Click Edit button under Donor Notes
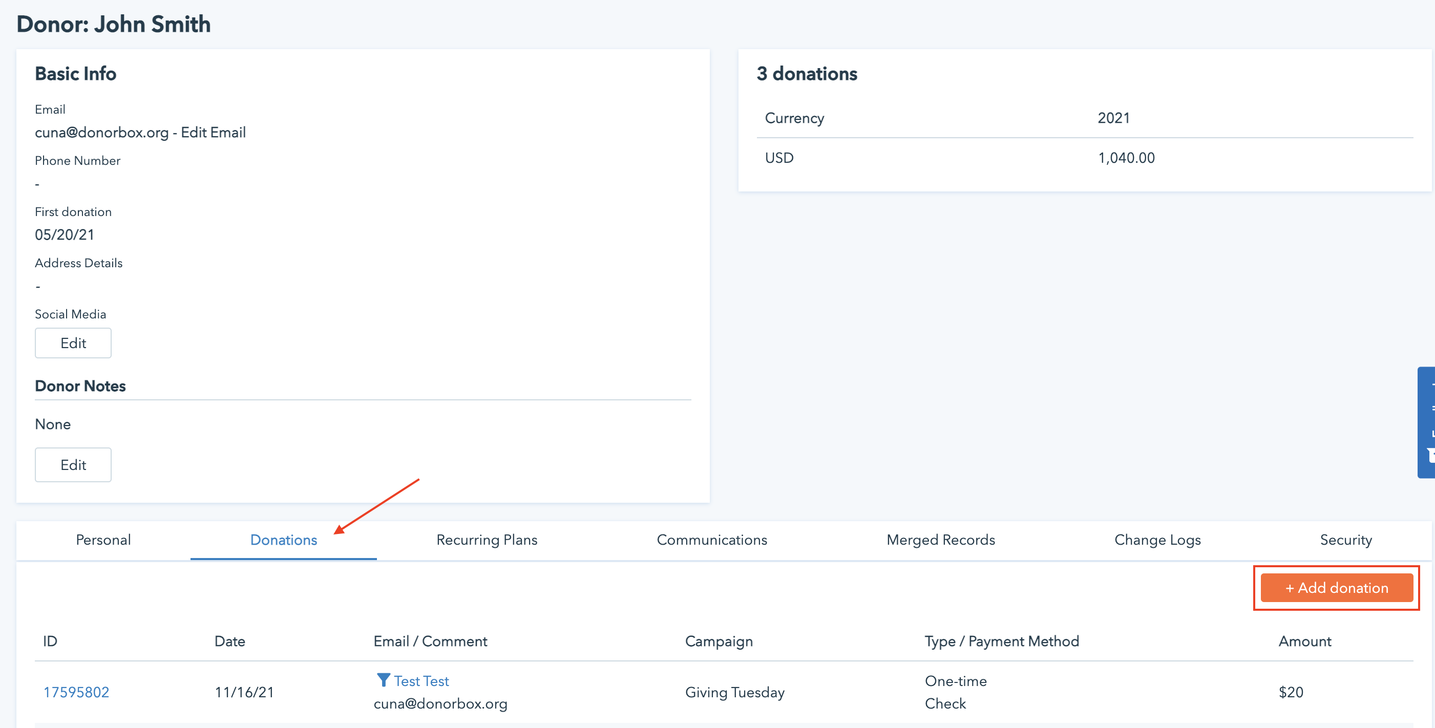This screenshot has width=1435, height=728. (x=73, y=464)
